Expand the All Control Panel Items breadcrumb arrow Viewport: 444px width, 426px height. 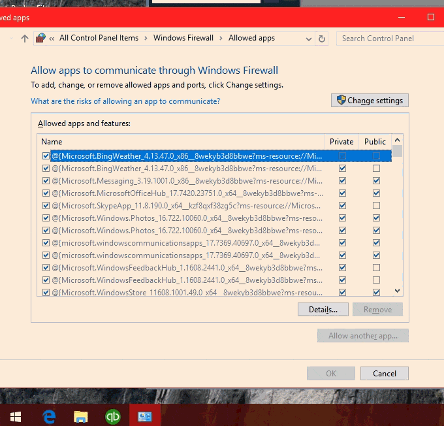pyautogui.click(x=146, y=39)
